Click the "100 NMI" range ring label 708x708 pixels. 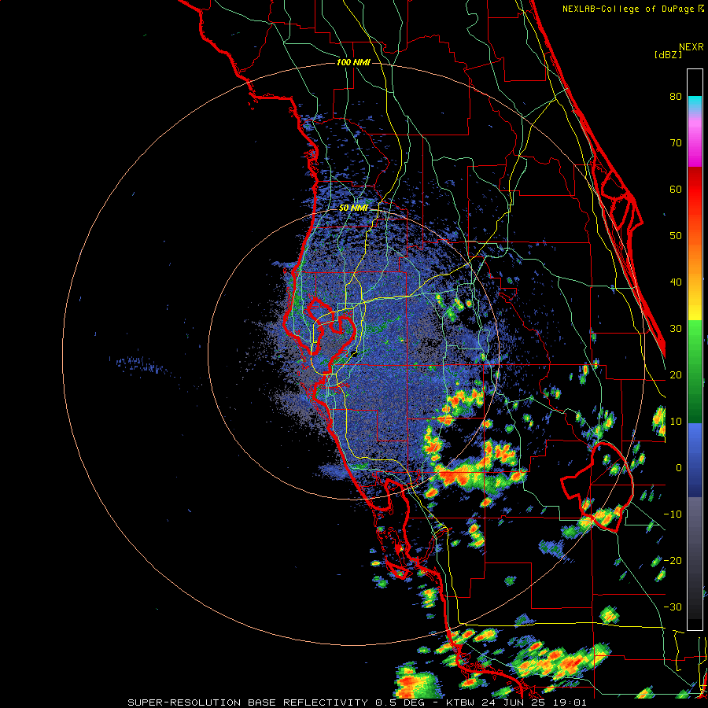pyautogui.click(x=353, y=62)
